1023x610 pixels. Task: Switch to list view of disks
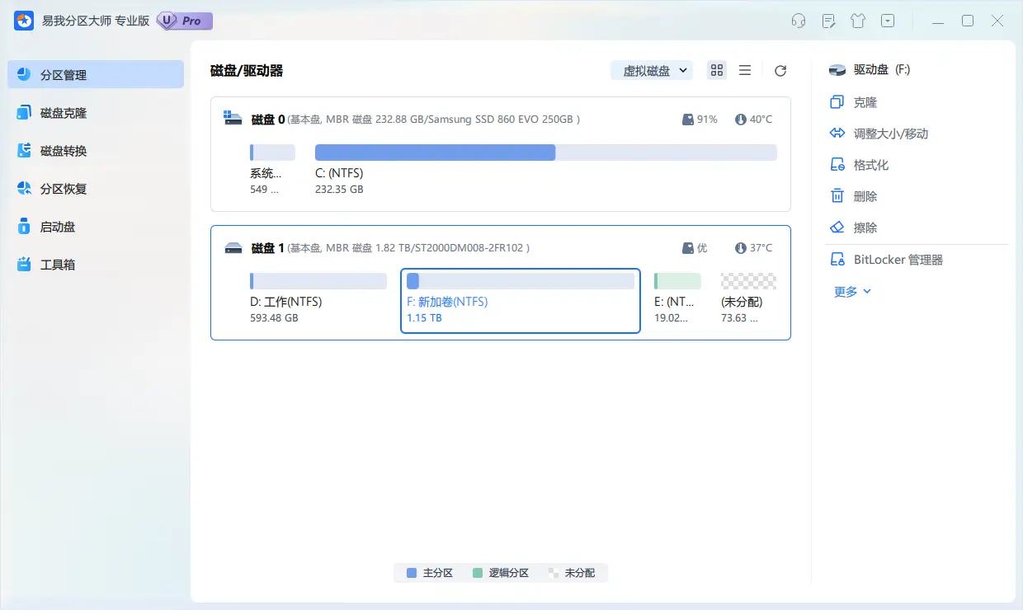745,70
